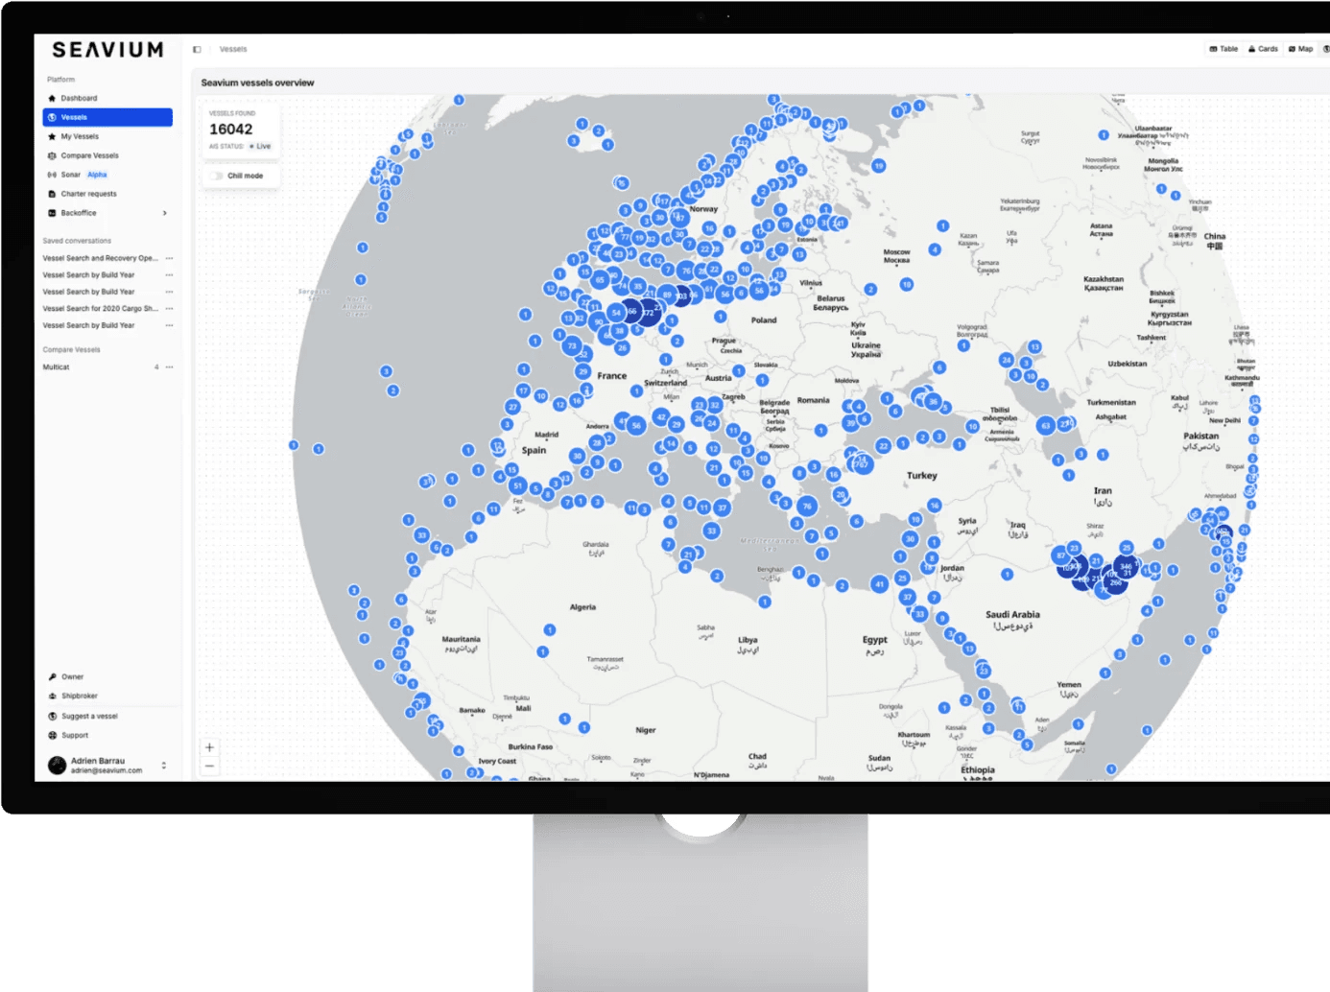Click Suggest a vessel globe icon

pos(53,716)
